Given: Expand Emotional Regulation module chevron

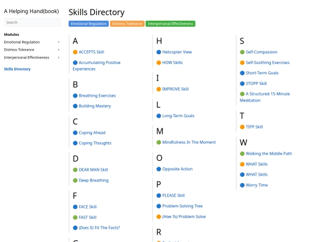Looking at the screenshot, I should (59, 42).
